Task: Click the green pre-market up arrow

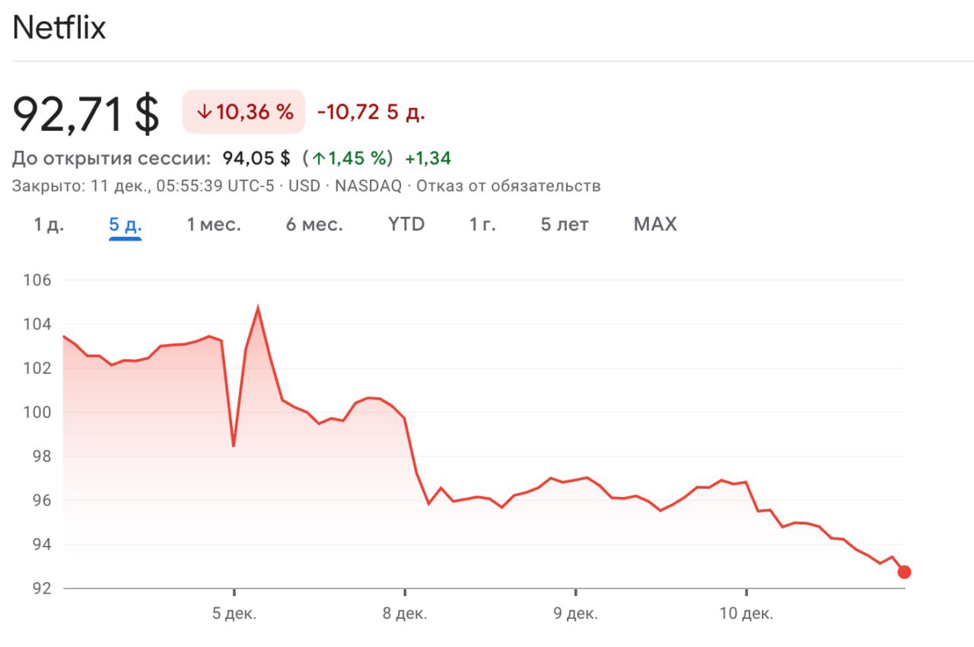Action: click(318, 159)
